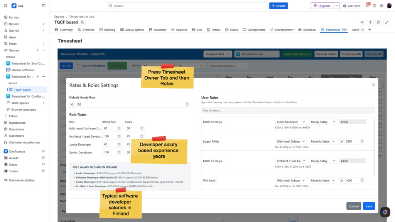Screen dimensions: 395x222
Task: Click the Save button
Action: [369, 206]
